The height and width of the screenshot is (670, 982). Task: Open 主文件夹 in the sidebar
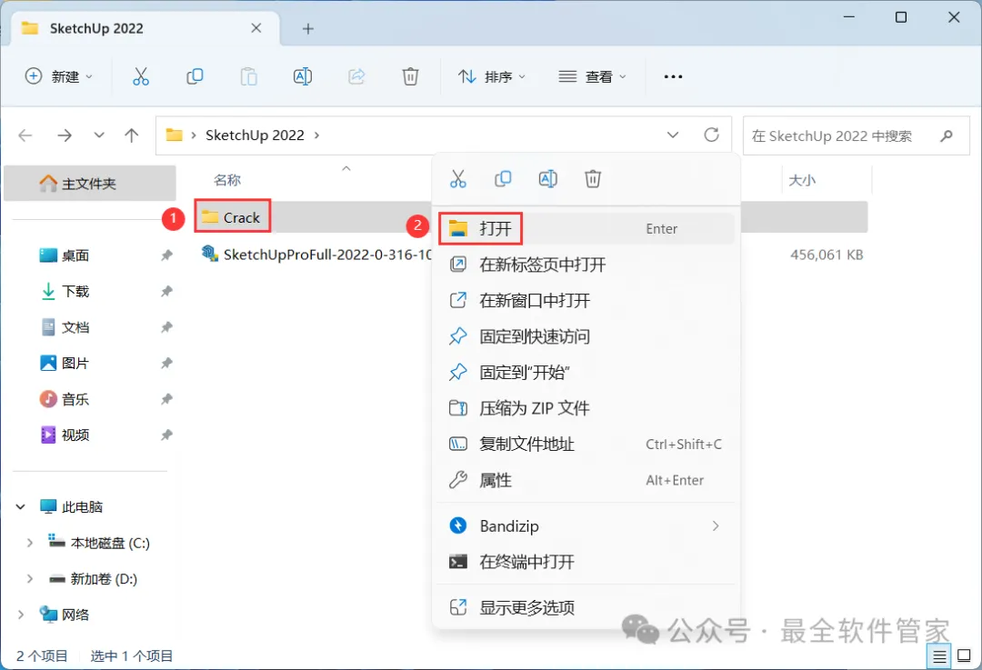[89, 184]
